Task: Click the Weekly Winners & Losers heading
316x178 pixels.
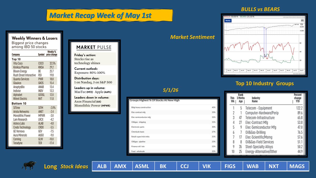Action: (x=34, y=38)
